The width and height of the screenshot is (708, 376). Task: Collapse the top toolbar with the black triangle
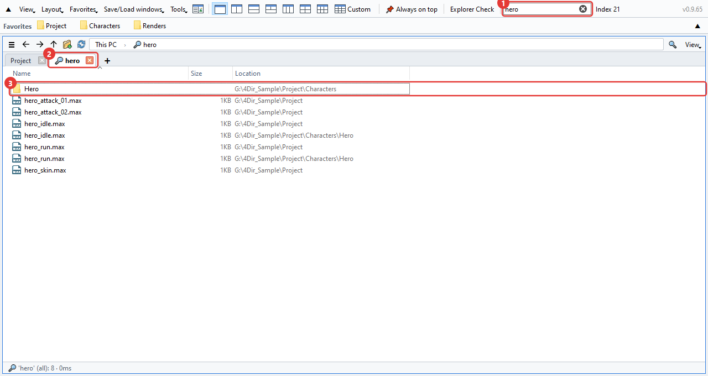(8, 9)
